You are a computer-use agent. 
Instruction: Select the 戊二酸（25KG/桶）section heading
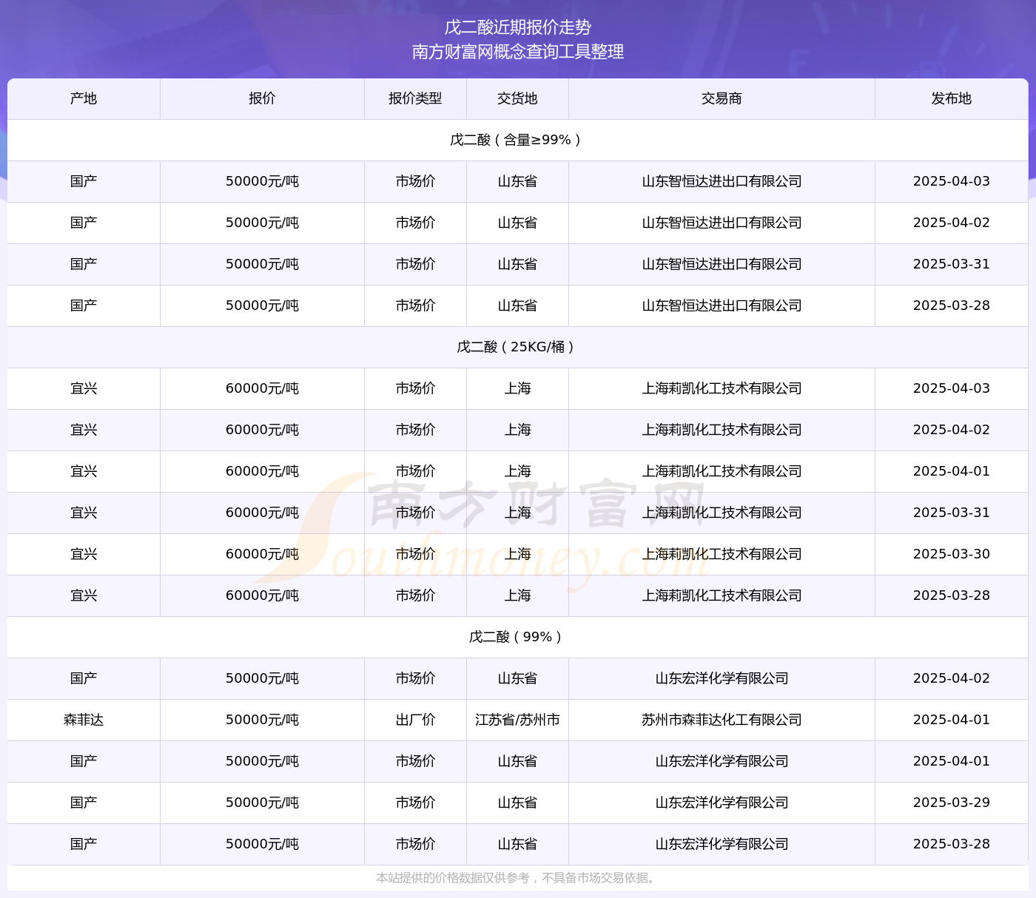(517, 347)
